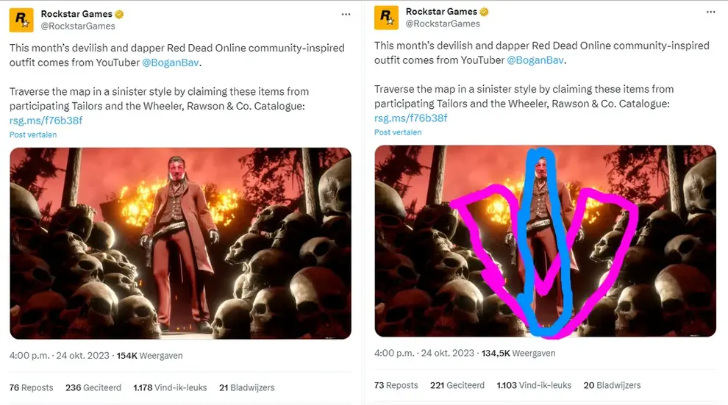Screen dimensions: 728x405
Task: Click @RockstarGames handle in right tweet
Action: click(443, 24)
